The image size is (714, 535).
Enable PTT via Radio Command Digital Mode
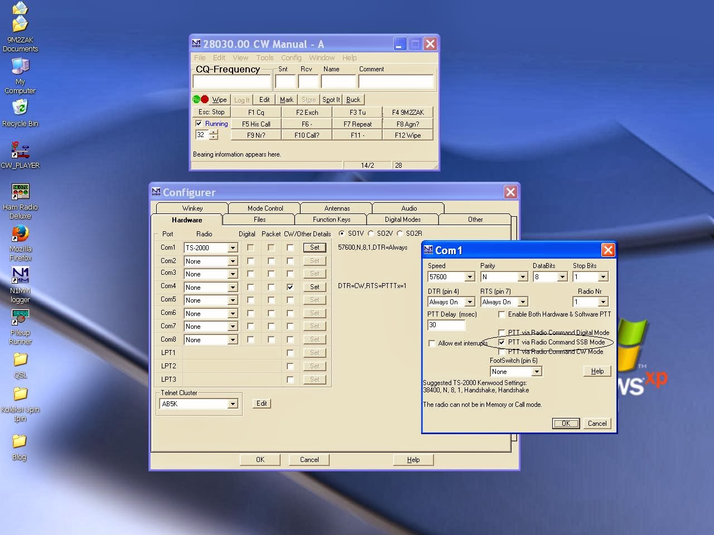[x=501, y=333]
